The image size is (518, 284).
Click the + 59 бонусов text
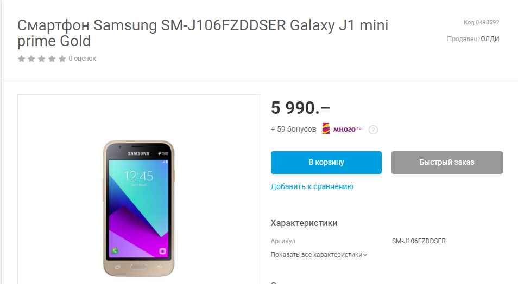tap(293, 130)
